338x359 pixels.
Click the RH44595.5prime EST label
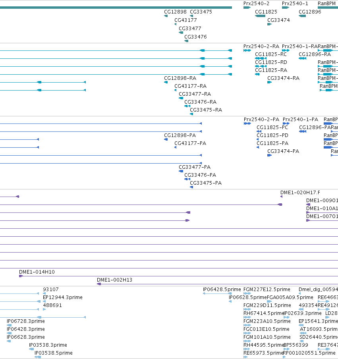pos(264,345)
